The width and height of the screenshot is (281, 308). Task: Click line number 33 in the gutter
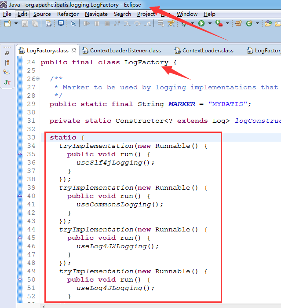click(x=31, y=137)
